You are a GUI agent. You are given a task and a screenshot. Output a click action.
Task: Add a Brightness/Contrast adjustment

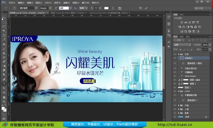181,22
